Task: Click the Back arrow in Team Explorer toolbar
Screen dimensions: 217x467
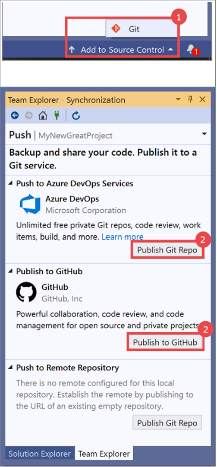Action: click(15, 115)
